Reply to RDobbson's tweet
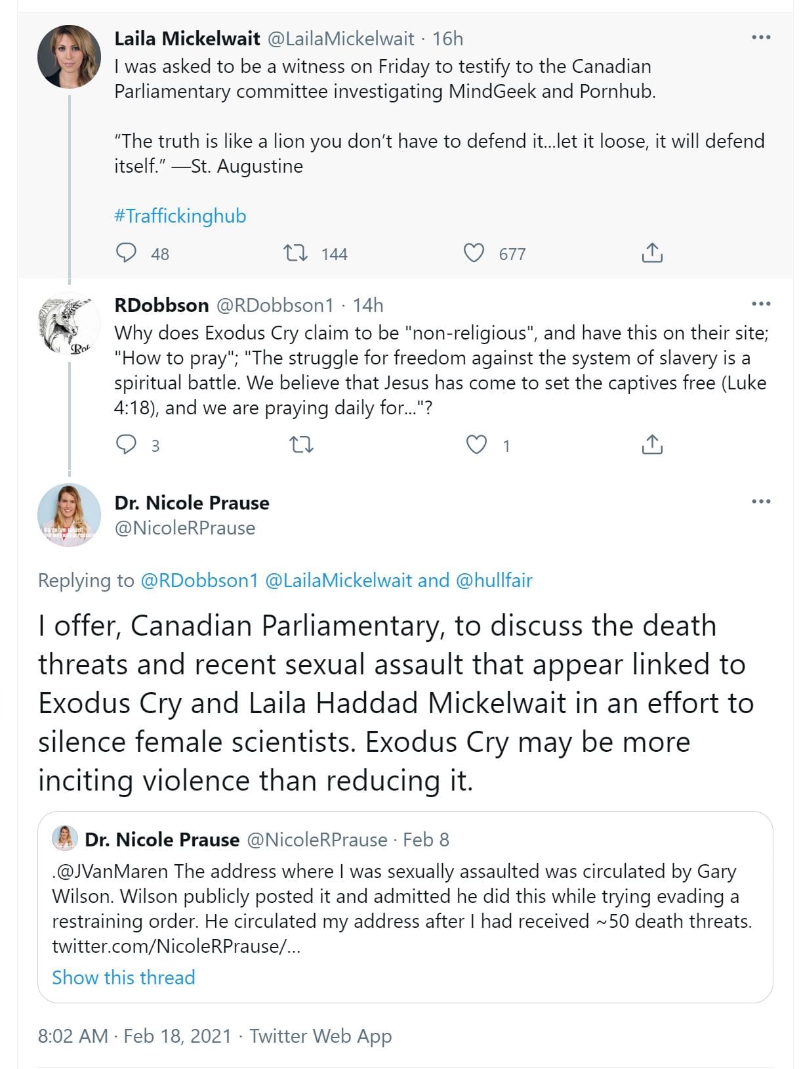801x1069 pixels. pos(126,445)
